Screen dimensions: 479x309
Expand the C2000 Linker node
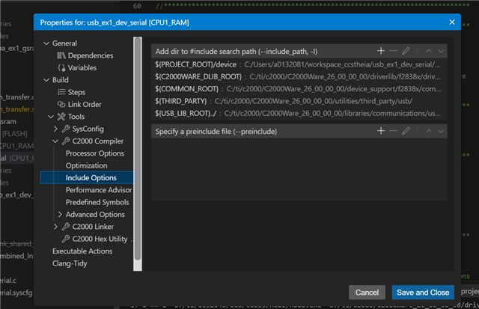55,226
